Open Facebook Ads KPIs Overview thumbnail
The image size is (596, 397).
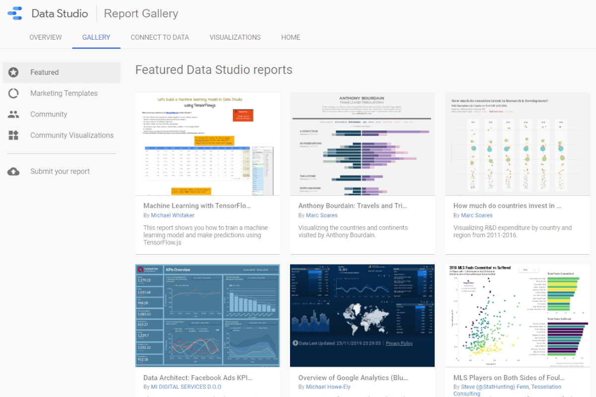208,316
